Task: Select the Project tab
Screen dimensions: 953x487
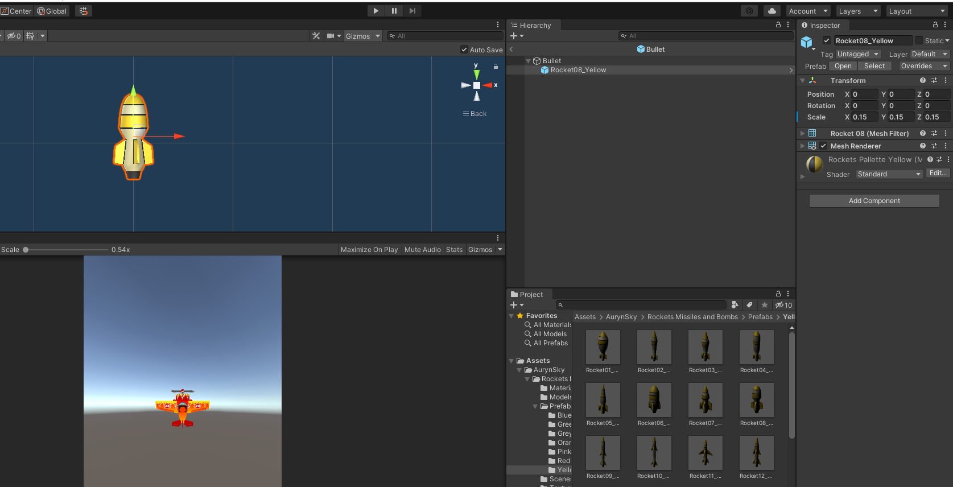Action: click(527, 294)
